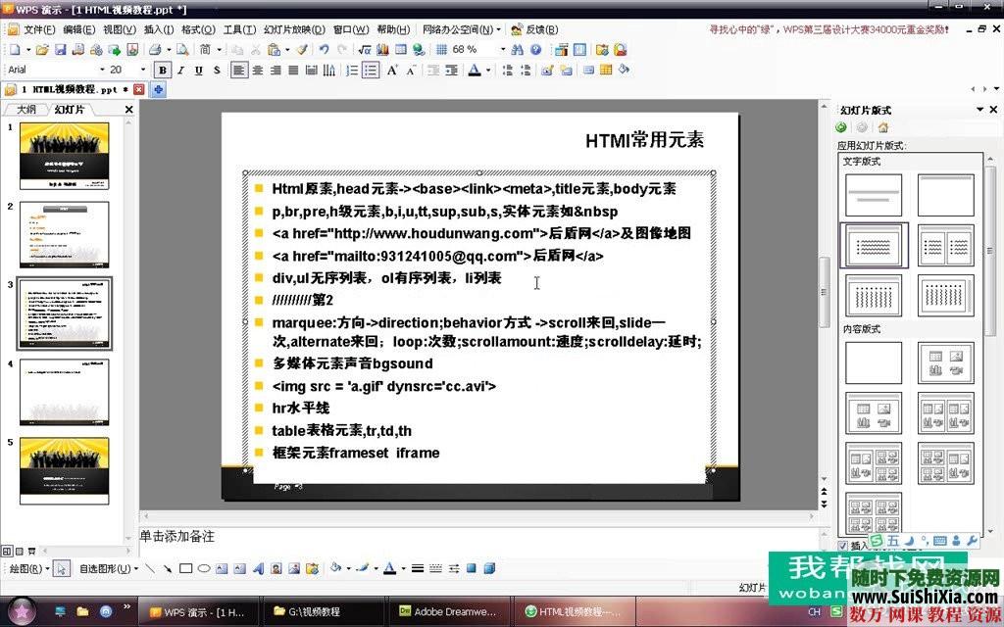Insert a chart from toolbar
The height and width of the screenshot is (627, 1004).
pyautogui.click(x=383, y=49)
